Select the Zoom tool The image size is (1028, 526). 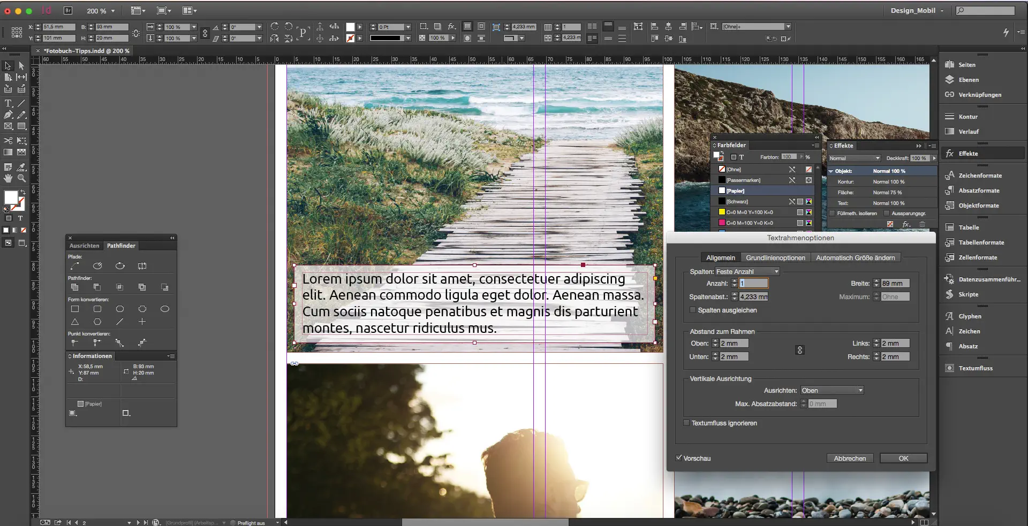[x=21, y=179]
